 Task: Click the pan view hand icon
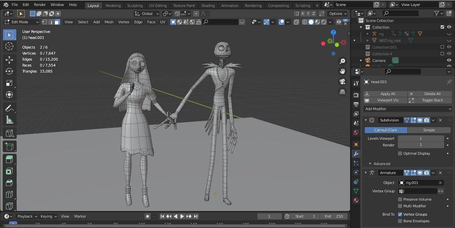tap(342, 71)
